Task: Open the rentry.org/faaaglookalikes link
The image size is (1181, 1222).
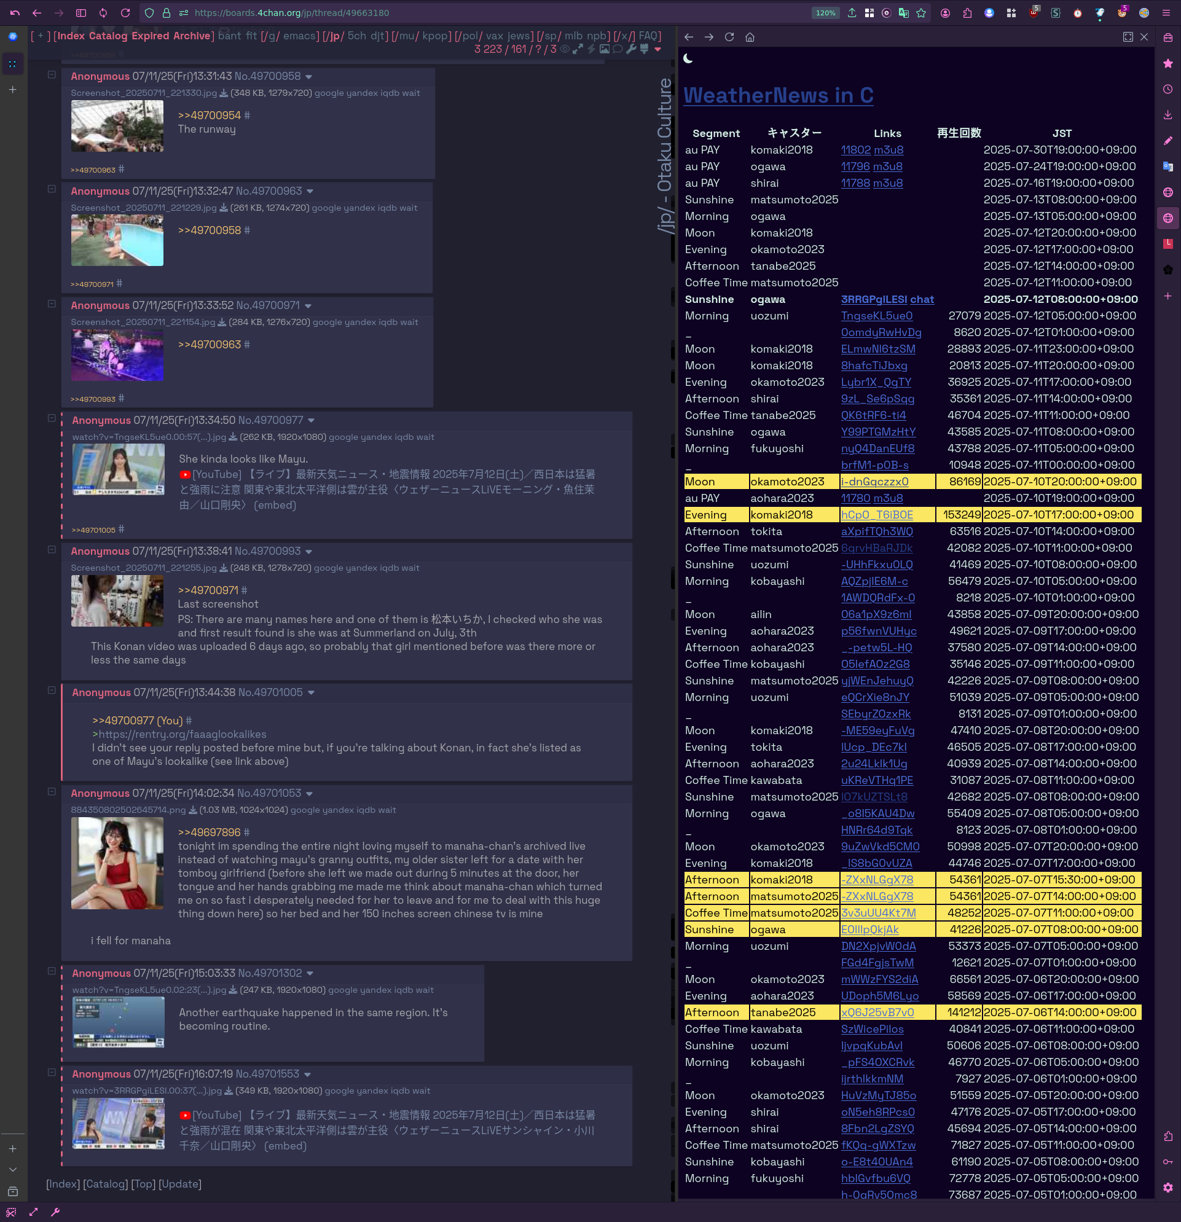Action: coord(182,734)
